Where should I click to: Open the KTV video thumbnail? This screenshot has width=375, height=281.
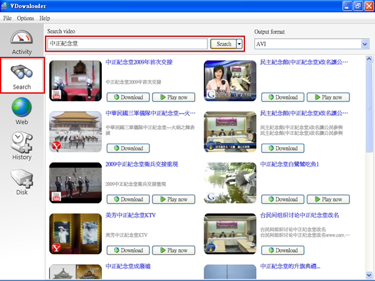76,234
